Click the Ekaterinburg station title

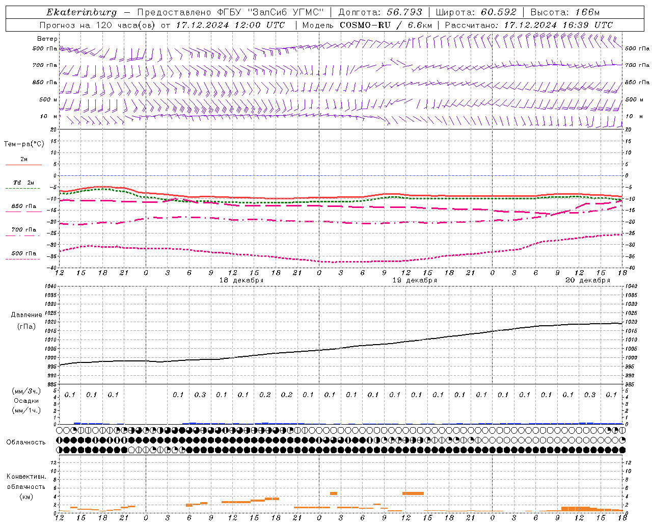(81, 12)
